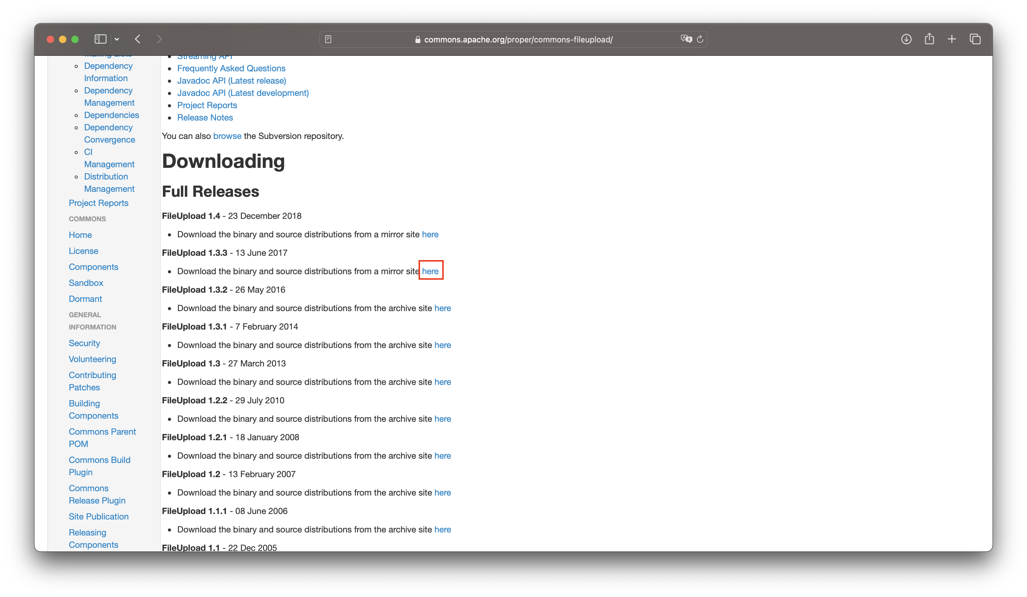Download FileUpload 1.3 from archive here
This screenshot has width=1027, height=597.
tap(443, 382)
